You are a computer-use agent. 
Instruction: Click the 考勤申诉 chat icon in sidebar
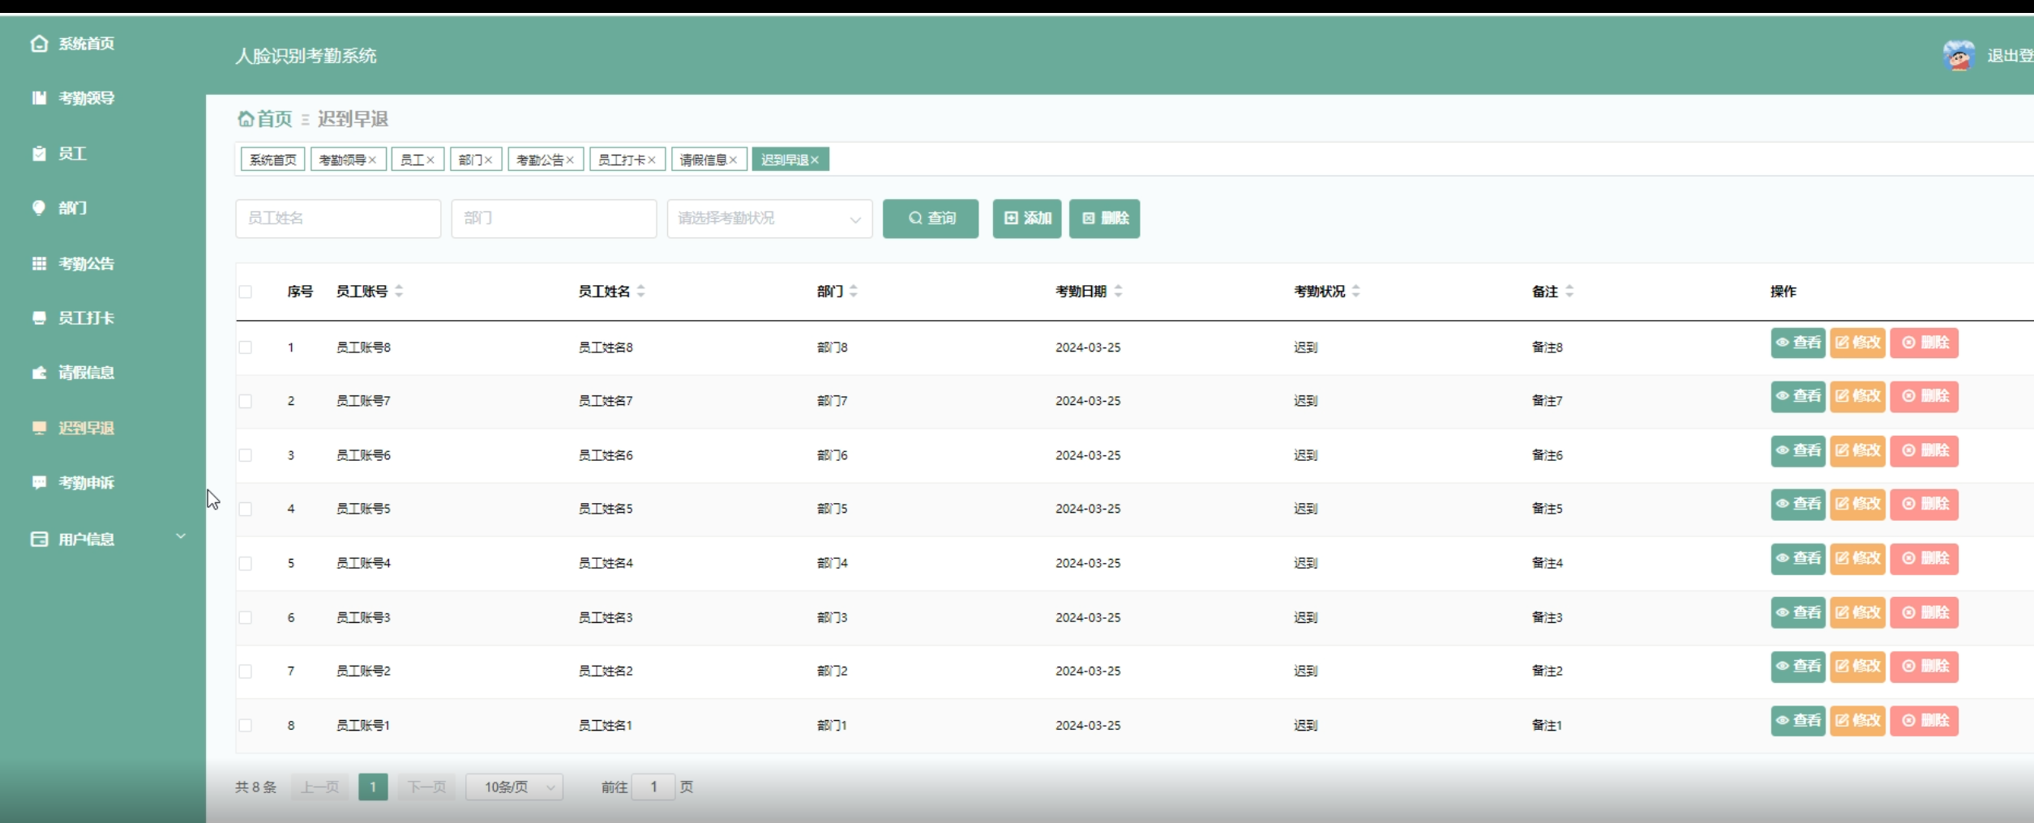(39, 483)
